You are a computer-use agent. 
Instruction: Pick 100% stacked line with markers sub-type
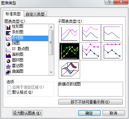[x=112, y=51]
